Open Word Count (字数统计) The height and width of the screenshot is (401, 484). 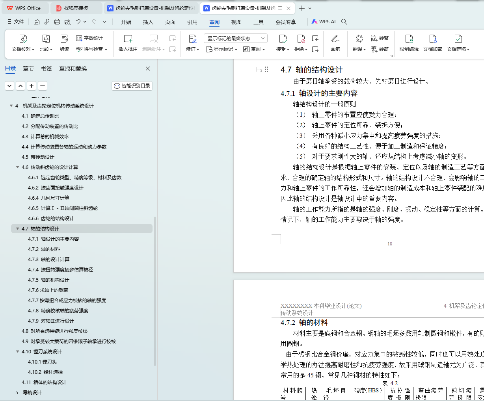coord(89,38)
